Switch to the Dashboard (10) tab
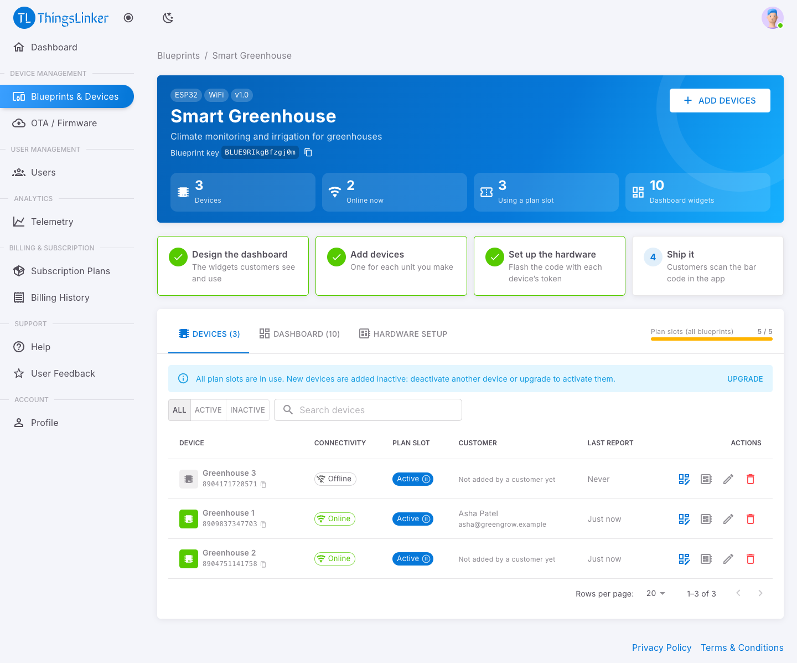The image size is (797, 663). click(x=299, y=334)
